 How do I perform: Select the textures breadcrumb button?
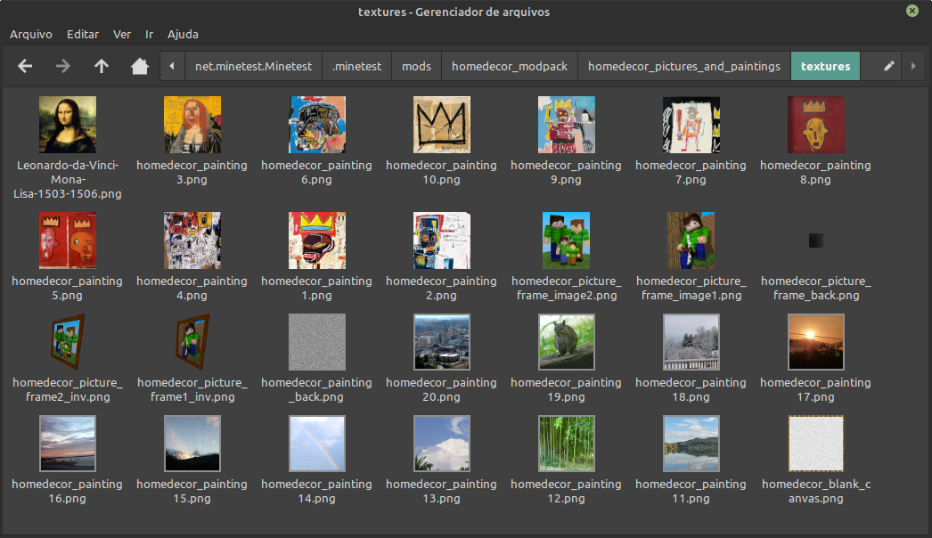(x=826, y=66)
